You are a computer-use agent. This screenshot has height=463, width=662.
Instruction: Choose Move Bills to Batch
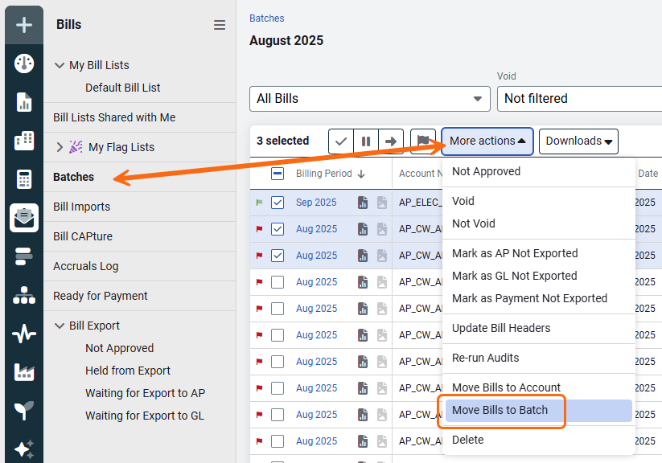tap(500, 410)
